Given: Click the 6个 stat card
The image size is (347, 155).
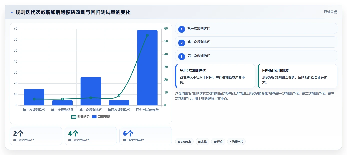Looking at the screenshot, I should click(146, 136).
